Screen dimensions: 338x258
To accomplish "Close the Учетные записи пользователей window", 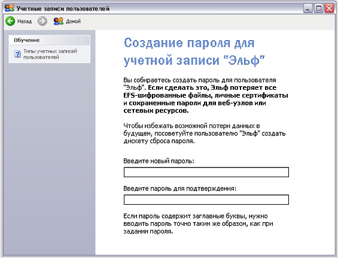I will [329, 8].
